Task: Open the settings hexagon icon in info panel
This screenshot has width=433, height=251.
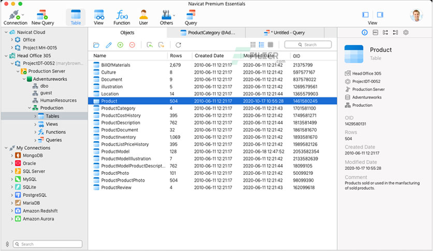Action: [x=406, y=33]
